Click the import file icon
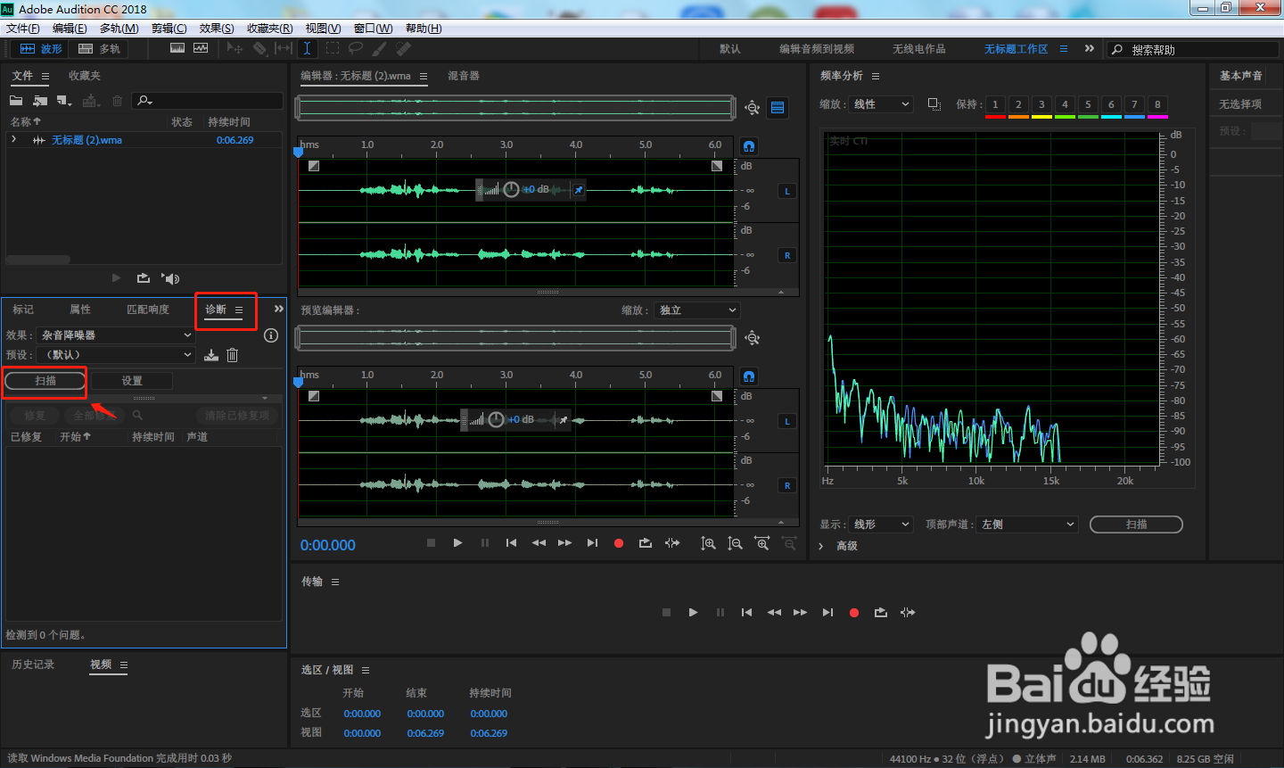This screenshot has height=768, width=1284. click(40, 101)
